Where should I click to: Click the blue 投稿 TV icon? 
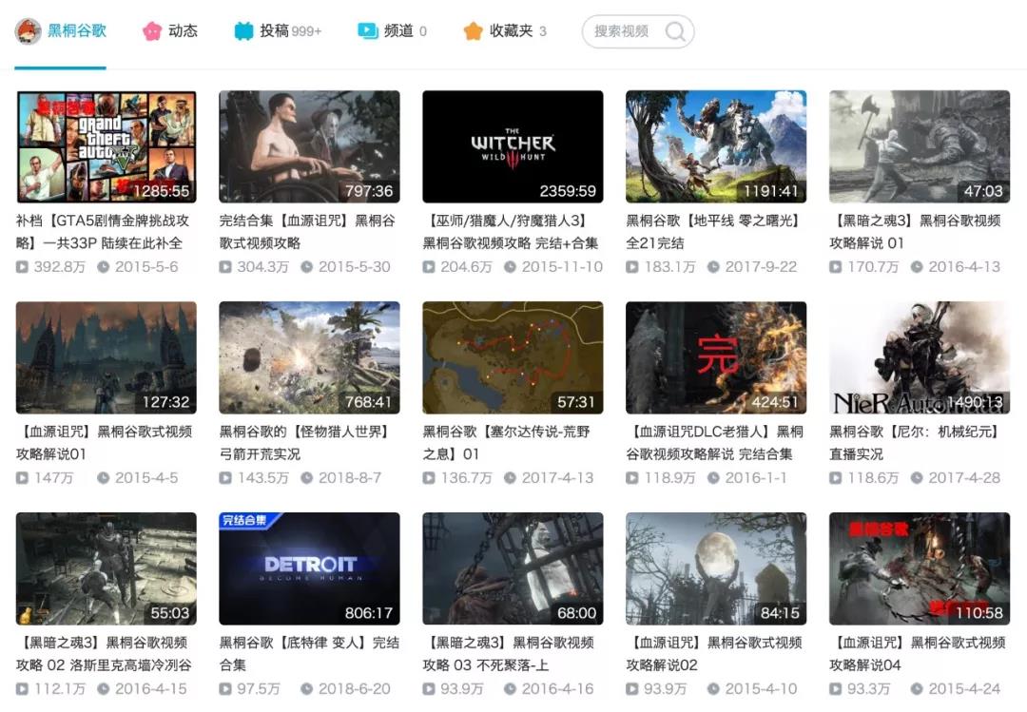tap(243, 30)
